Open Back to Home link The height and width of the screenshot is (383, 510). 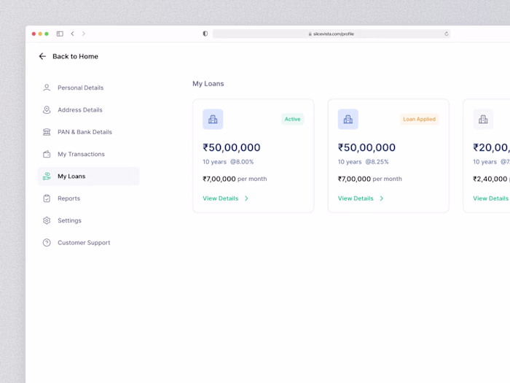tap(75, 56)
